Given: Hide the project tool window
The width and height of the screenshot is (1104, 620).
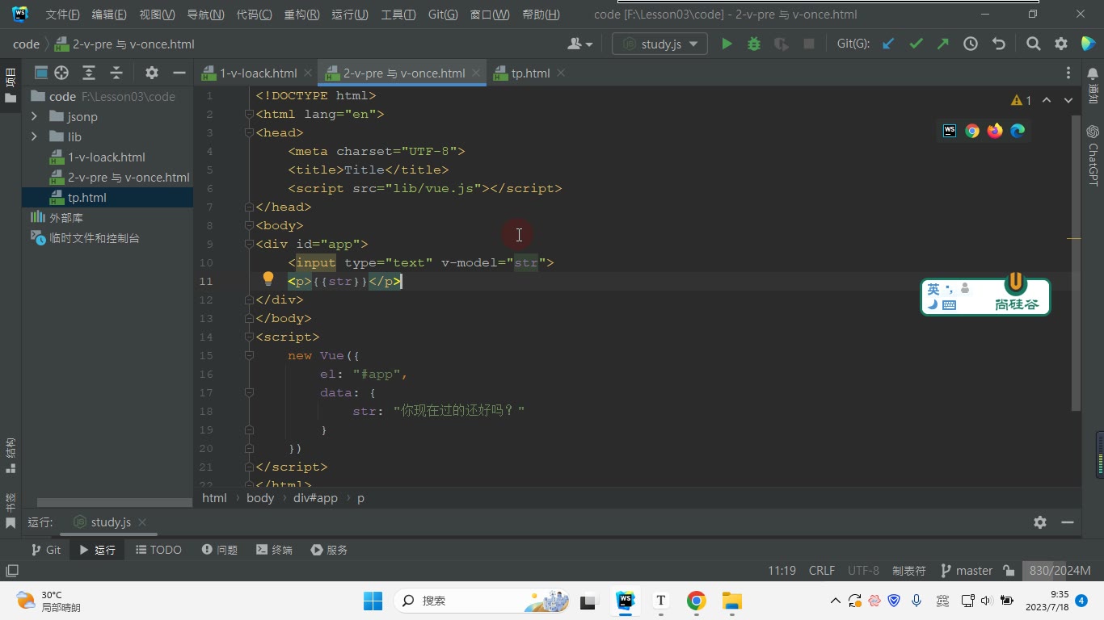Looking at the screenshot, I should pyautogui.click(x=179, y=73).
